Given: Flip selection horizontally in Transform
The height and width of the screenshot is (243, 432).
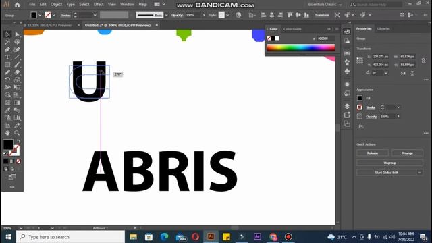Looking at the screenshot, I should pyautogui.click(x=403, y=73).
